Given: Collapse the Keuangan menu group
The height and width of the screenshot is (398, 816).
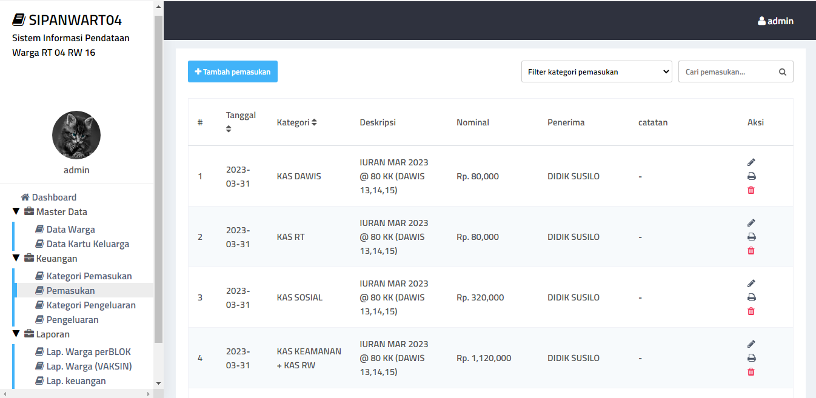Looking at the screenshot, I should click(x=16, y=259).
